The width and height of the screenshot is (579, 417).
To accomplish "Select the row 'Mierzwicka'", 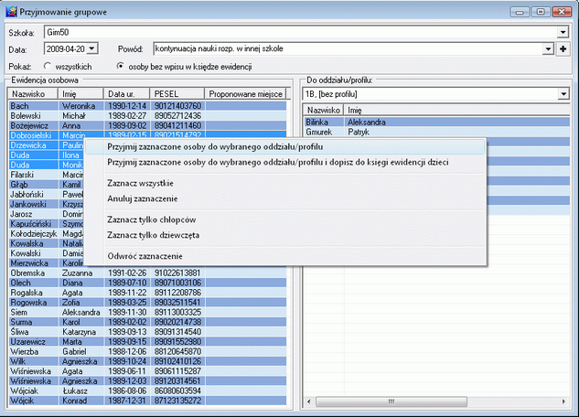I will (47, 263).
